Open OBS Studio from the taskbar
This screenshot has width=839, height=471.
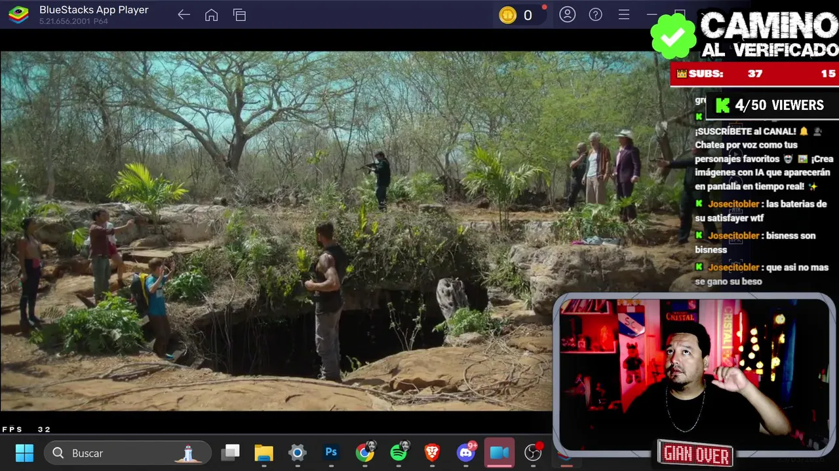(x=534, y=453)
